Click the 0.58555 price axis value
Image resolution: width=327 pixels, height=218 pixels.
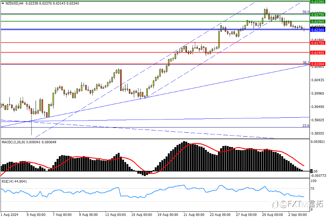[x=318, y=133]
